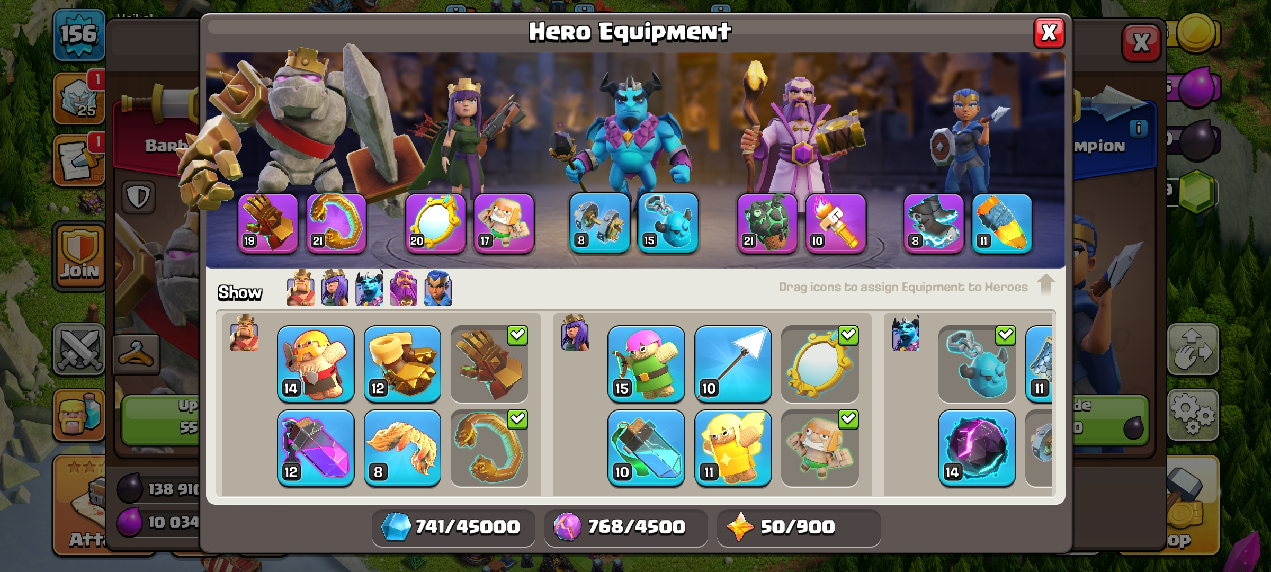This screenshot has height=572, width=1271.
Task: Close the Hero Equipment window
Action: [1049, 33]
